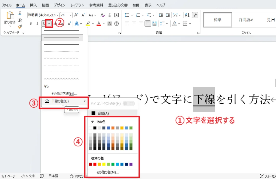Viewport: 276px width, 179px height.
Task: Switch to レイアウト tab
Action: 77,5
